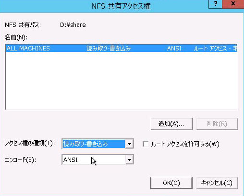Click the ANSI value in list row

point(174,49)
